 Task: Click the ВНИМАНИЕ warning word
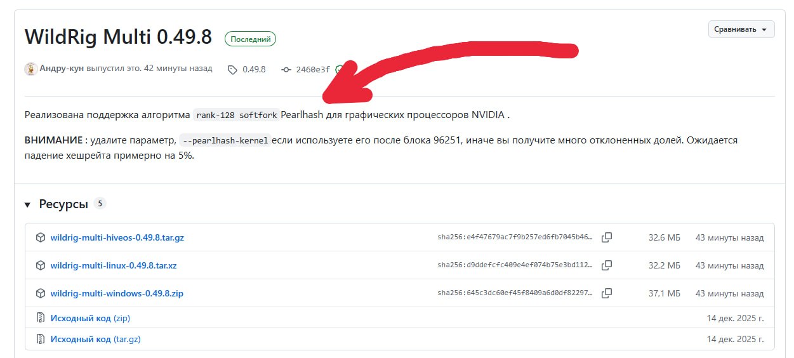click(53, 140)
